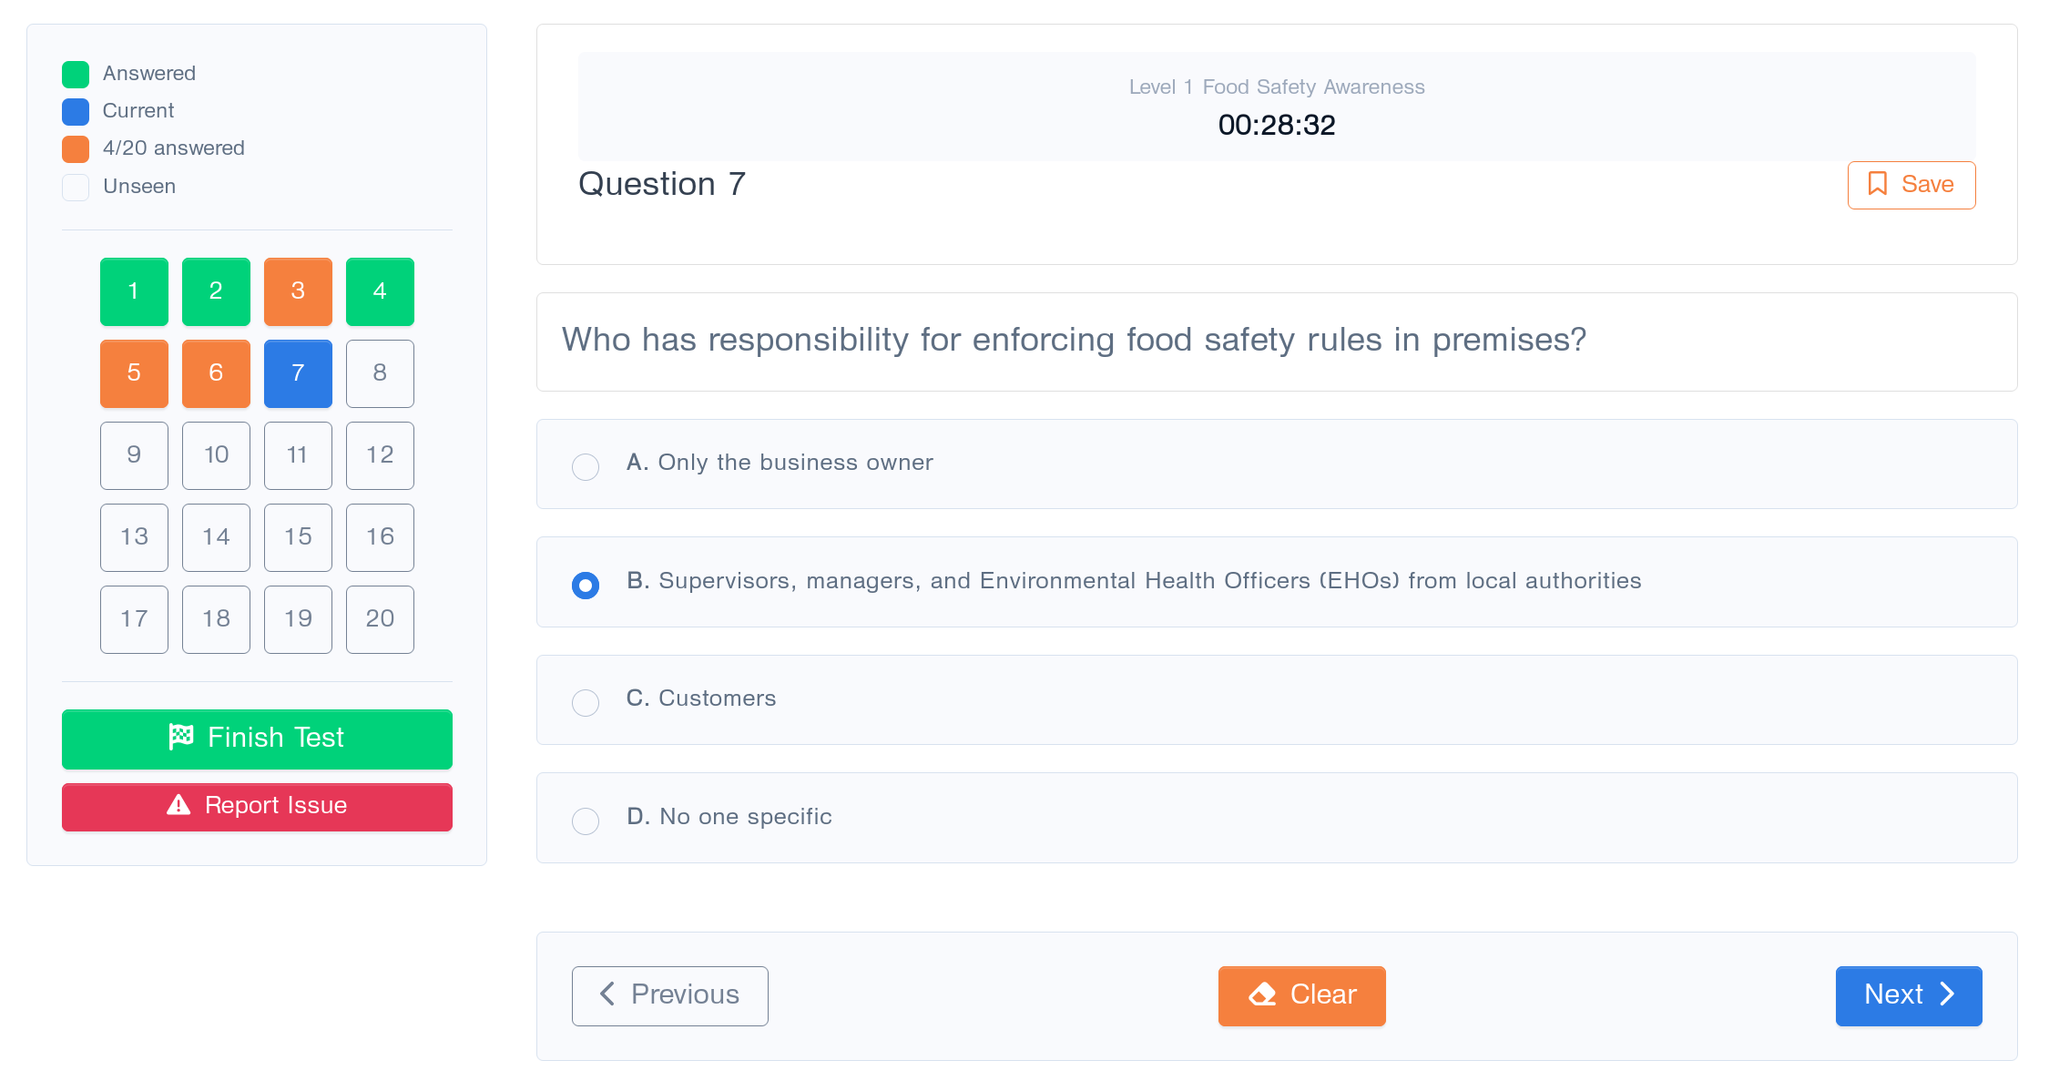This screenshot has width=2049, height=1091.
Task: Go to the Previous question
Action: click(669, 994)
